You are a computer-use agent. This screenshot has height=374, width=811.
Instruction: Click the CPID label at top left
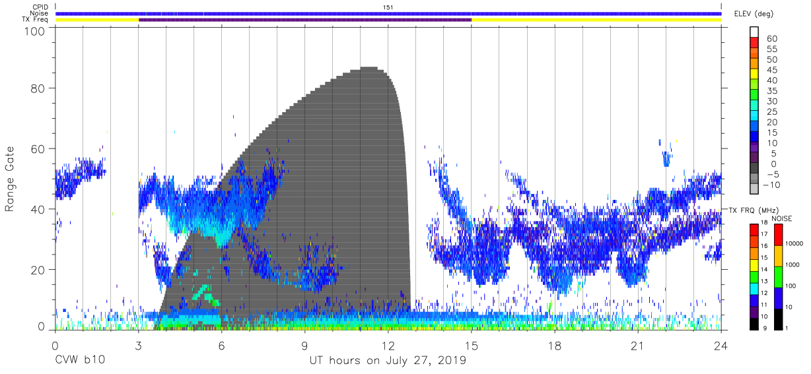(x=39, y=7)
